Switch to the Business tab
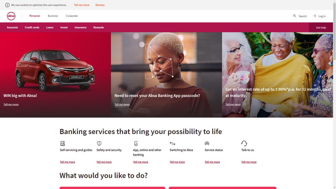This screenshot has width=336, height=189. [x=53, y=16]
